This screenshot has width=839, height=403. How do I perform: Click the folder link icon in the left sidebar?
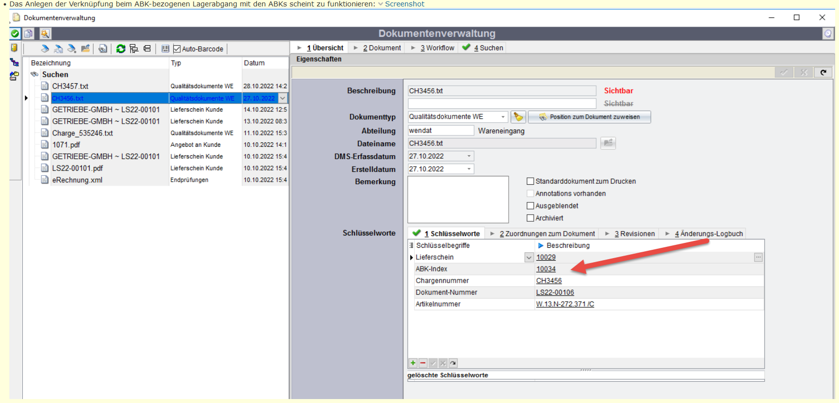pos(14,76)
